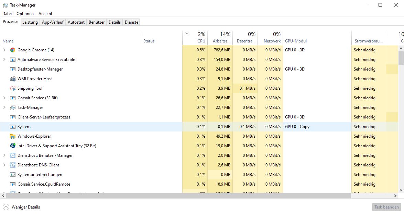The width and height of the screenshot is (404, 214).
Task: Switch to the Dienste tab
Action: [131, 22]
